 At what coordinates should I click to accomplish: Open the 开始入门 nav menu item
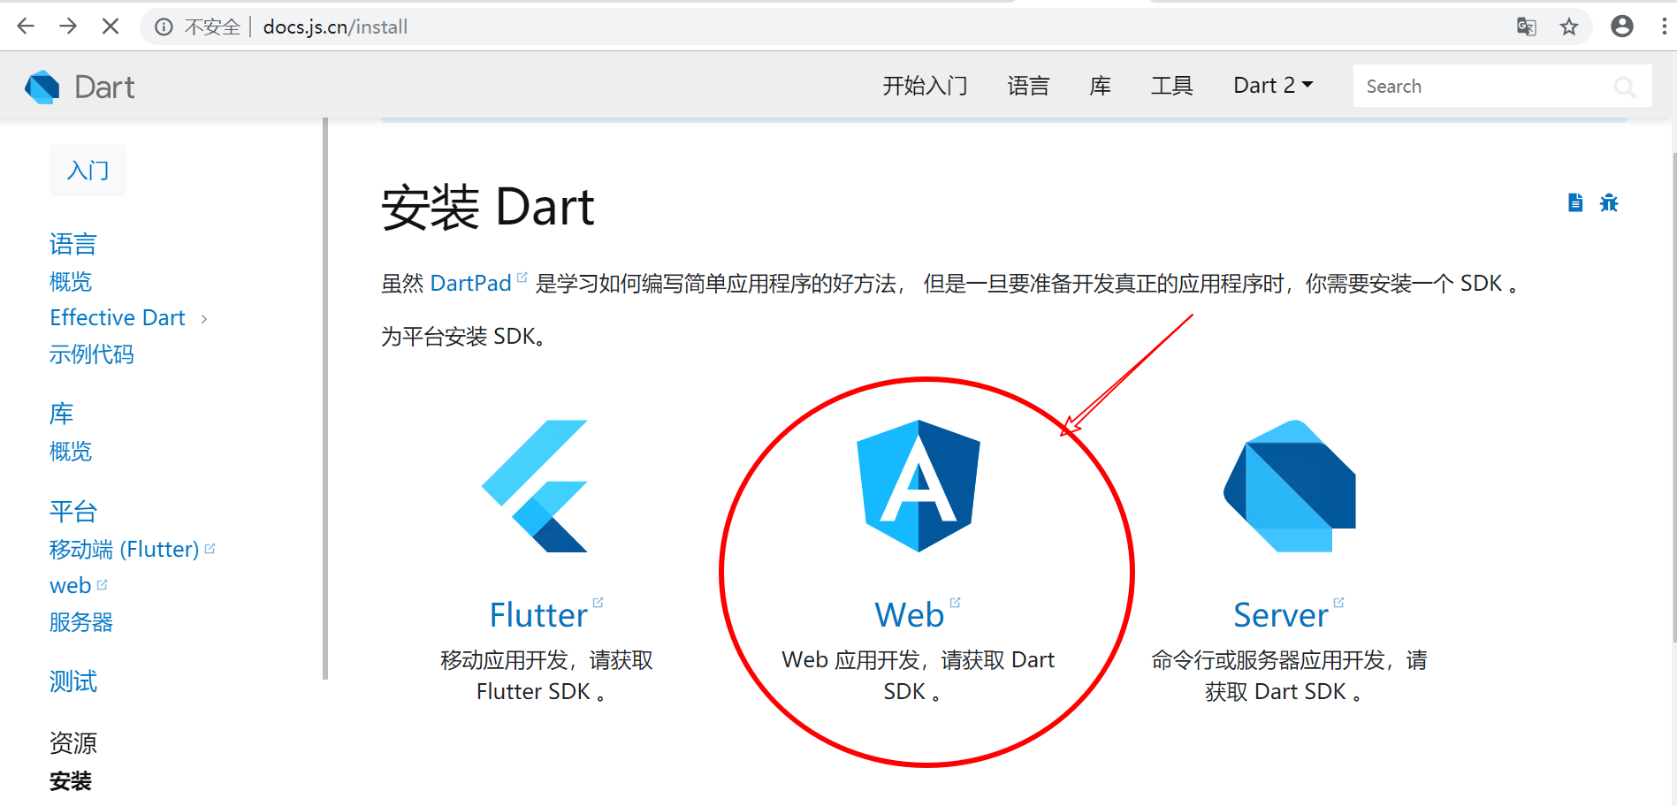coord(925,86)
